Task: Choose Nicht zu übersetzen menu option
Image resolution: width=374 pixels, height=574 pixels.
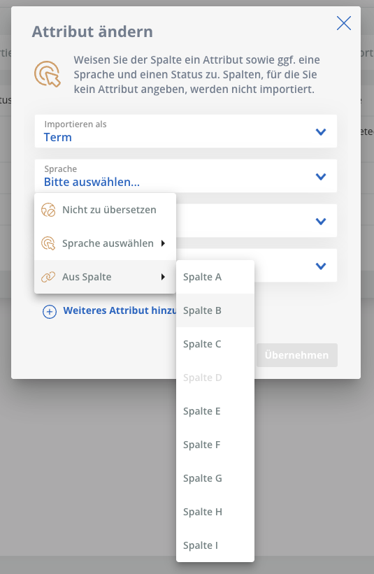Action: (105, 210)
